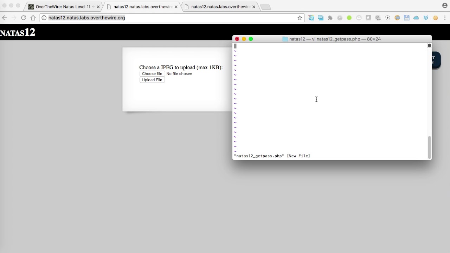This screenshot has width=450, height=253.
Task: Click the Upload File button
Action: [x=152, y=80]
